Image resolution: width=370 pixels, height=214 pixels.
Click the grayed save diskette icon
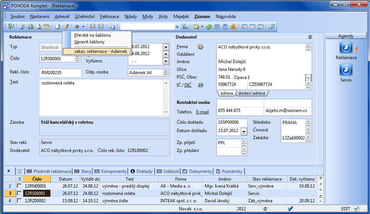click(x=93, y=26)
